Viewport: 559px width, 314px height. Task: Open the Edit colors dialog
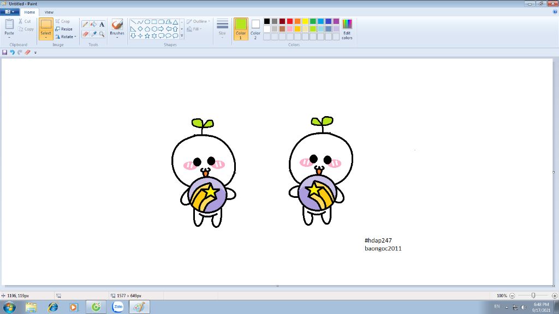click(347, 29)
